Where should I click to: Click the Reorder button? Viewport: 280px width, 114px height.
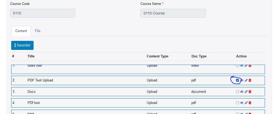point(22,45)
